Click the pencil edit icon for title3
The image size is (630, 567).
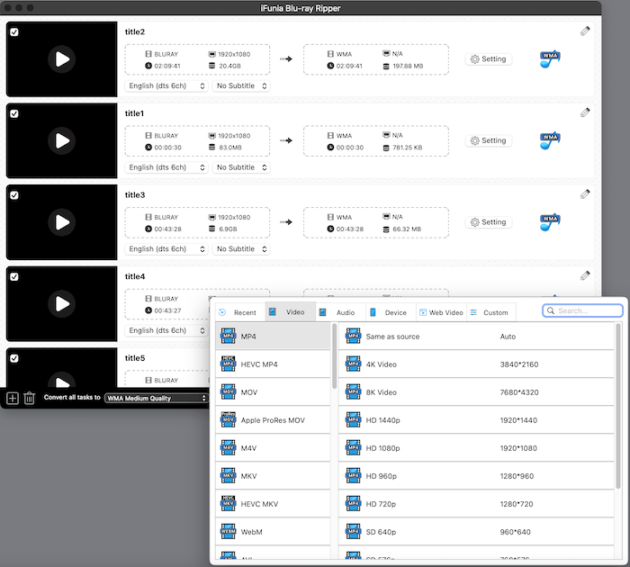pos(585,193)
